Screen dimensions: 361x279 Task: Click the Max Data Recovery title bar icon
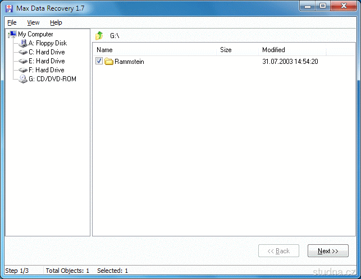point(9,8)
